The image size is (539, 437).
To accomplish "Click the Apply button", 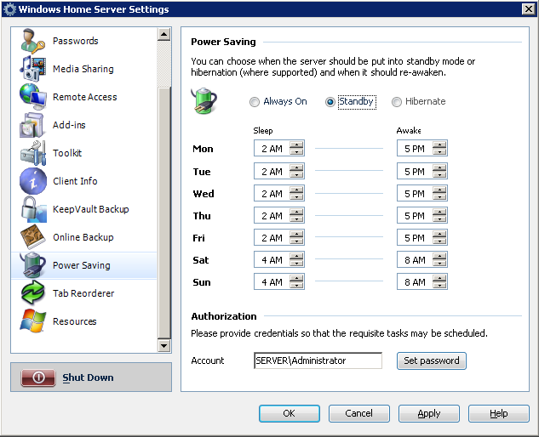I will point(428,413).
